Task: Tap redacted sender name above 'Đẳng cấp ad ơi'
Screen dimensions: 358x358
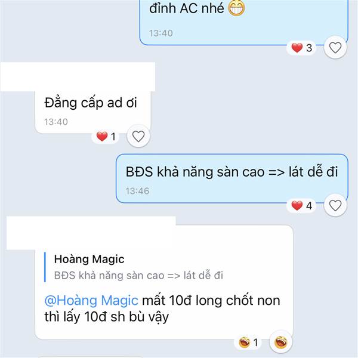Action: pos(78,77)
